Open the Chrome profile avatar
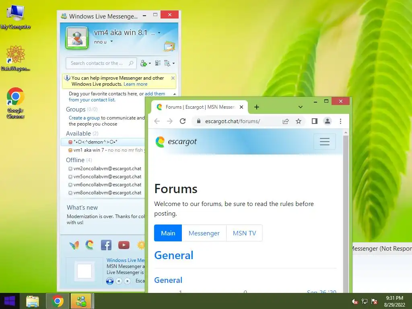412x309 pixels. point(328,121)
